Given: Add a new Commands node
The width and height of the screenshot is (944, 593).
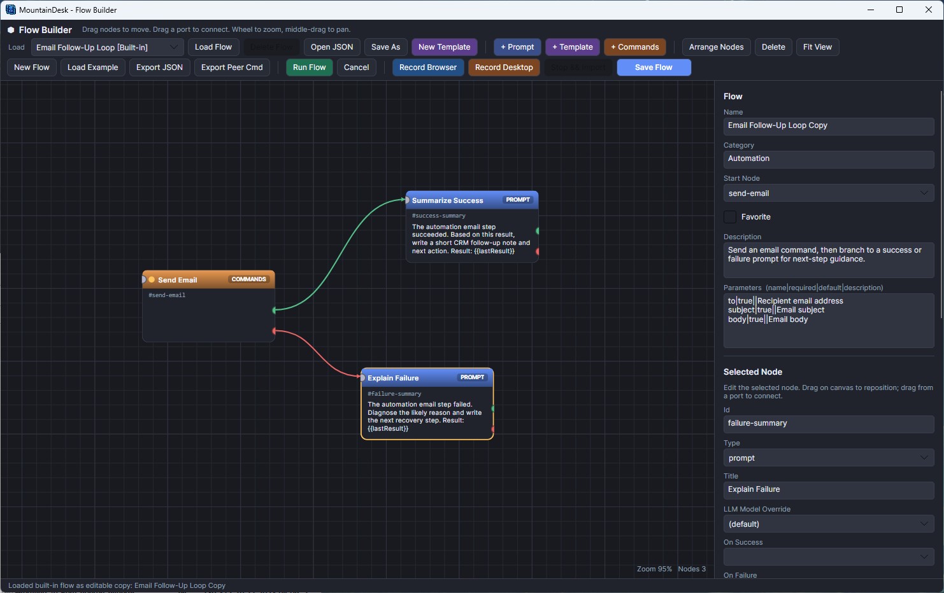Looking at the screenshot, I should (635, 47).
